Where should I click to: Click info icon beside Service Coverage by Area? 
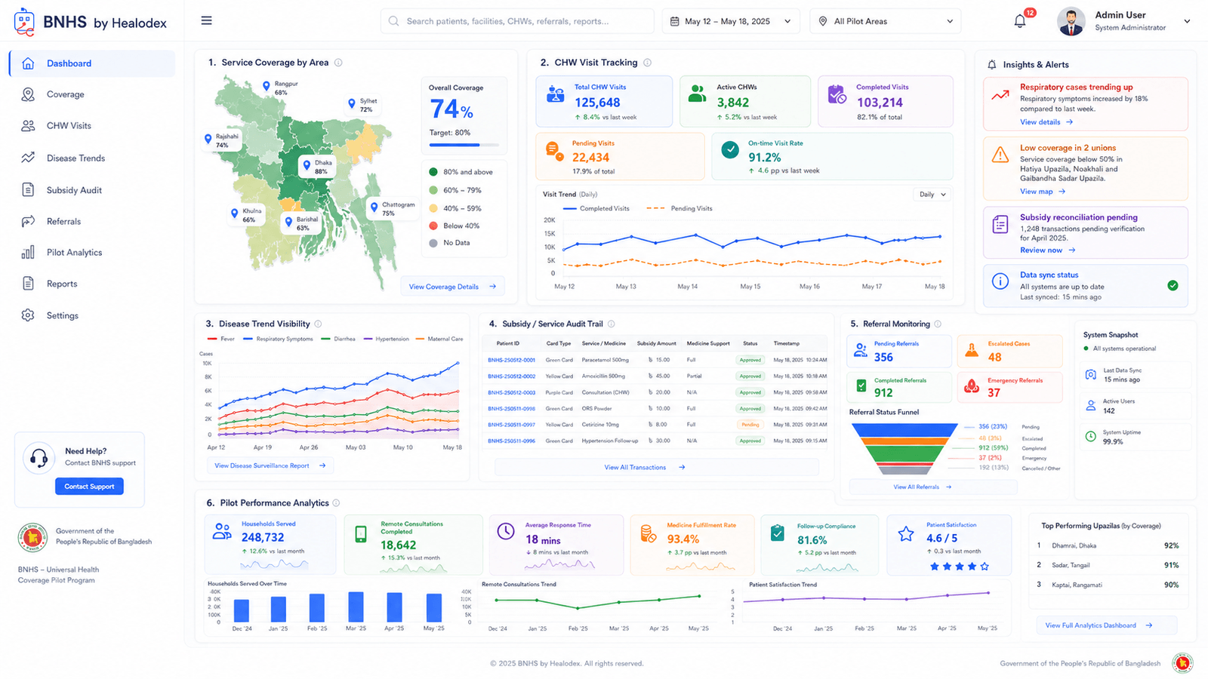tap(338, 63)
